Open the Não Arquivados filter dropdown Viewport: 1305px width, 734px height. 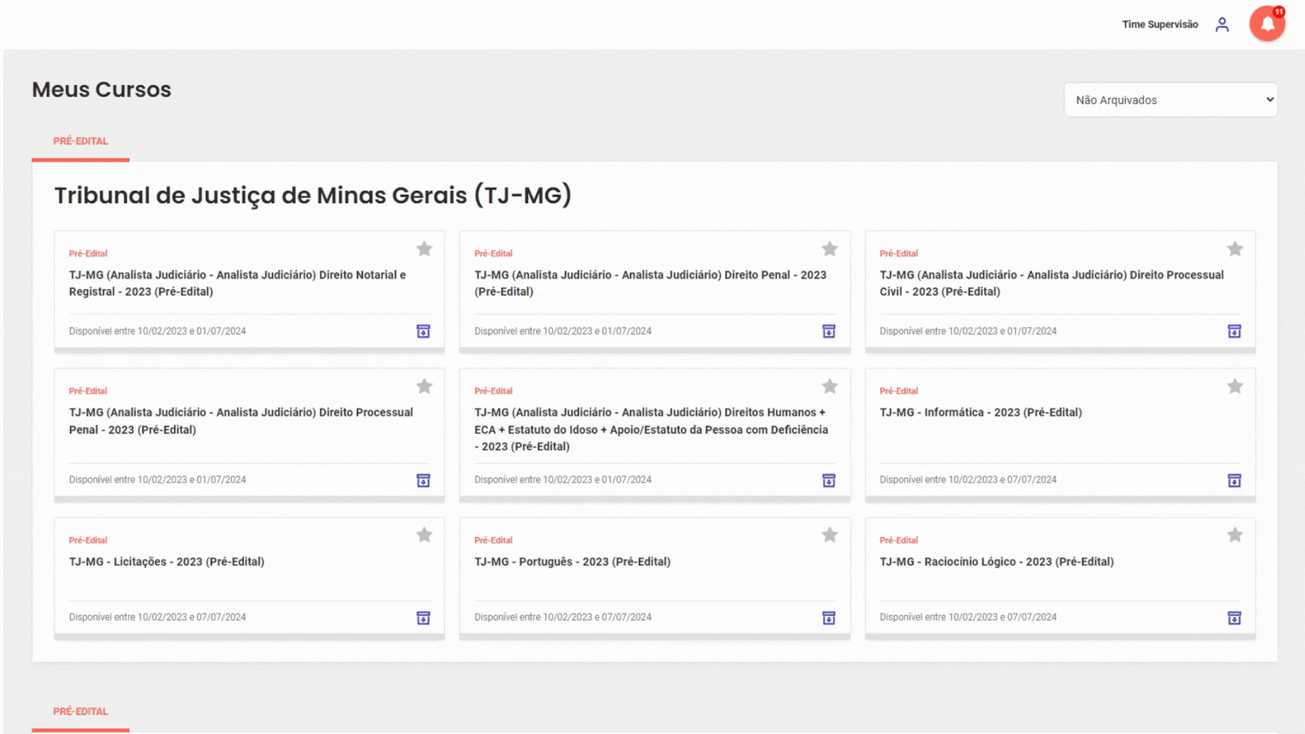tap(1170, 100)
